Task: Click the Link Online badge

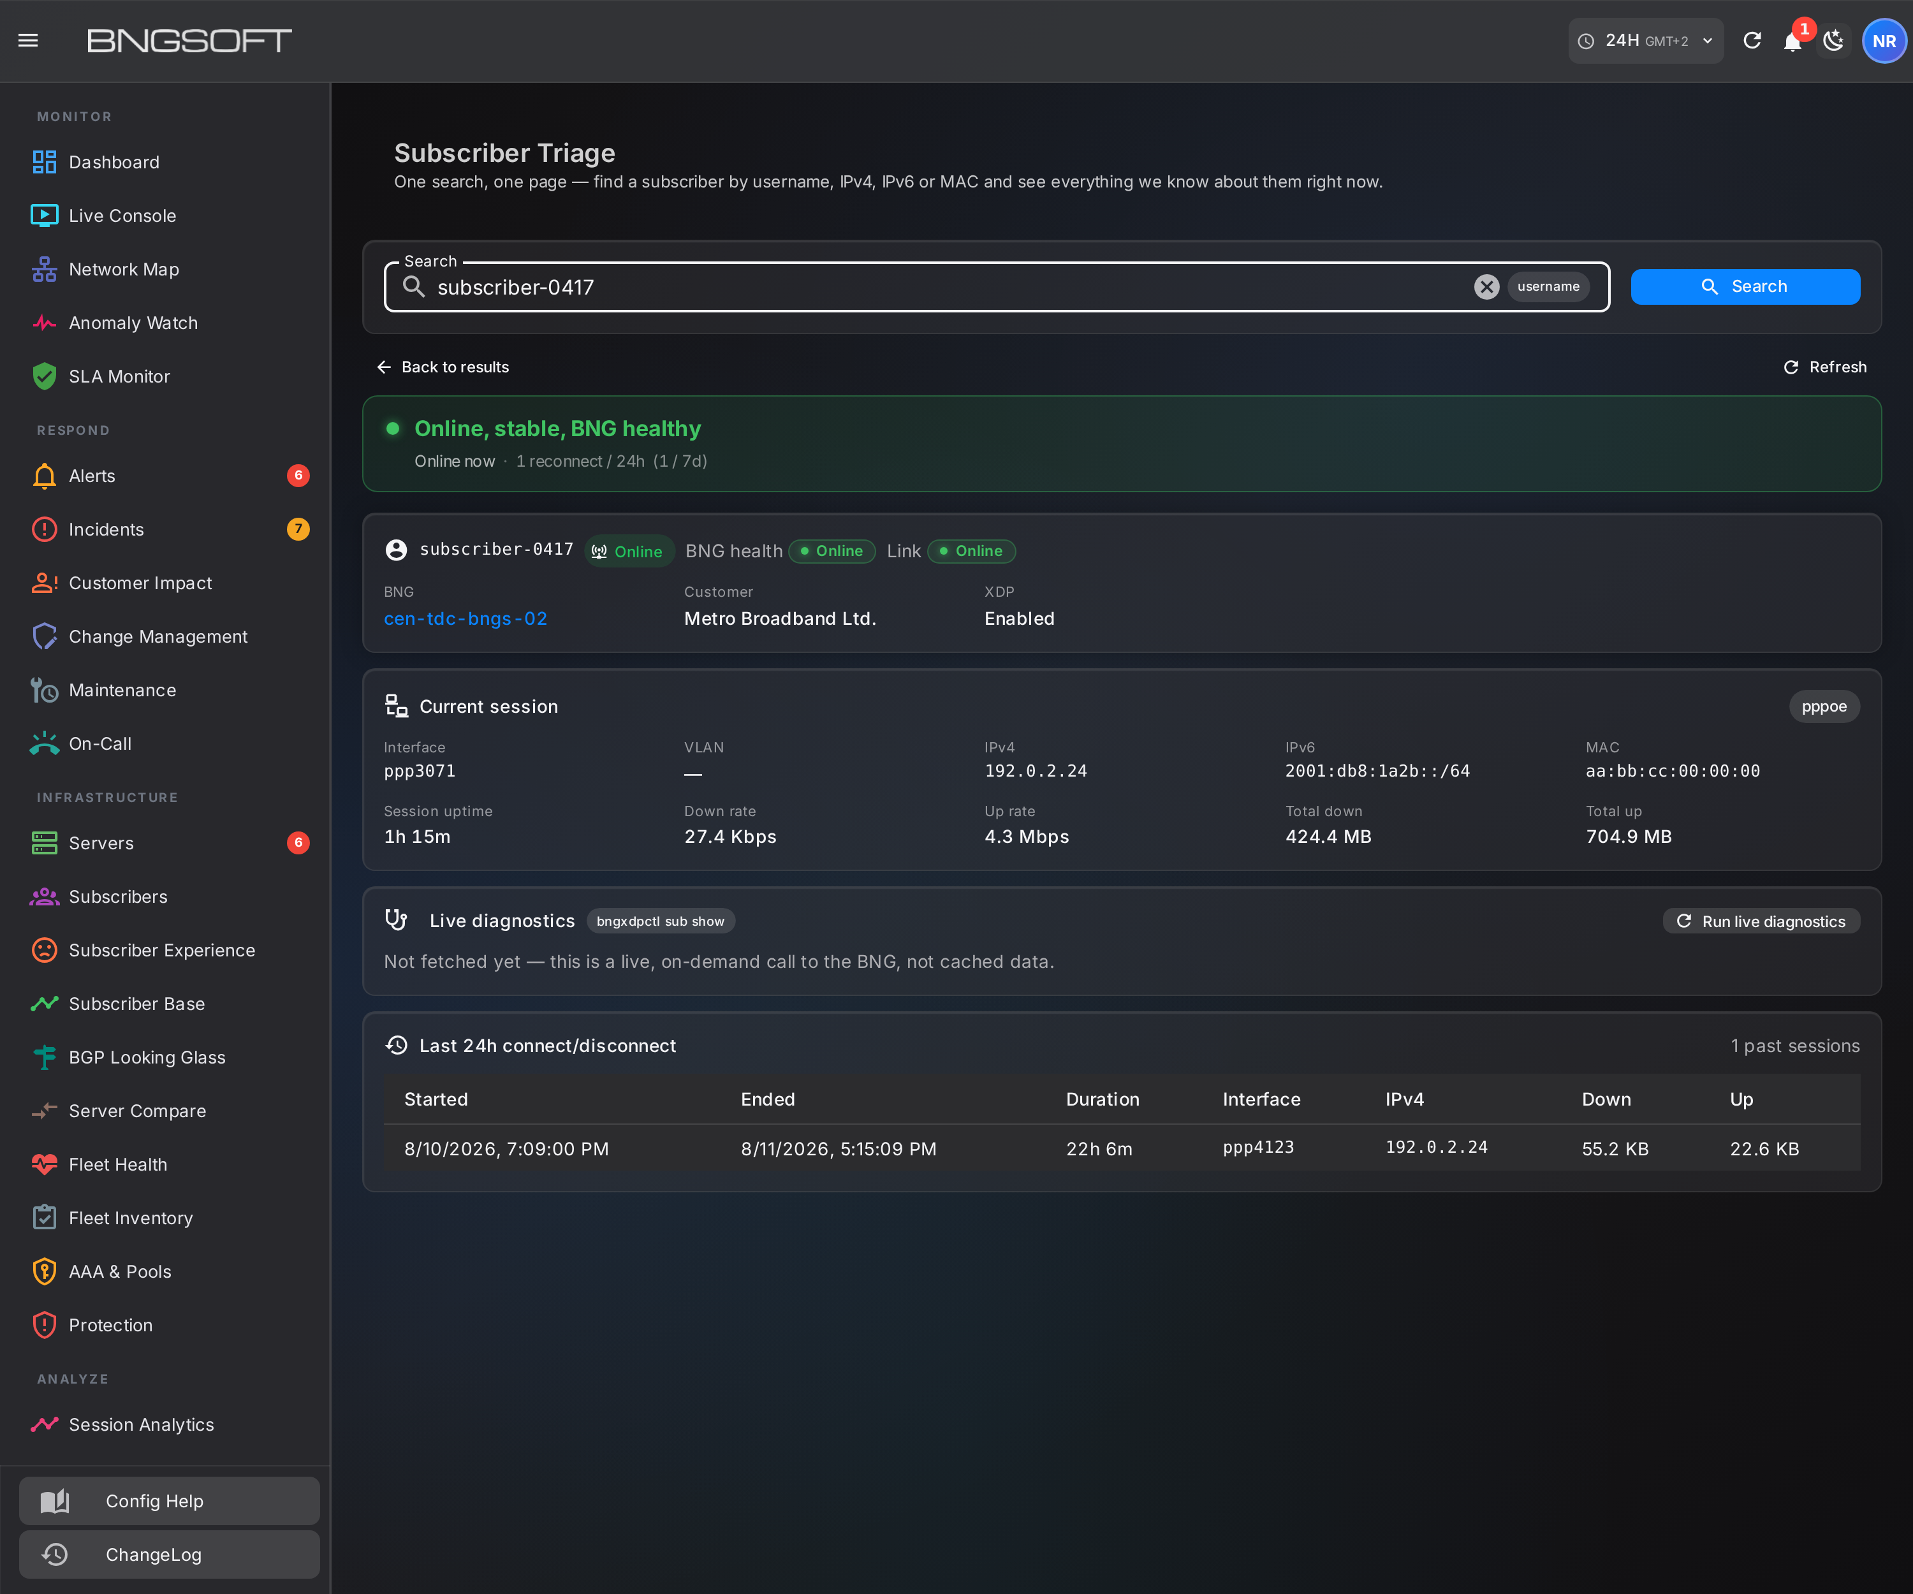Action: click(x=971, y=551)
